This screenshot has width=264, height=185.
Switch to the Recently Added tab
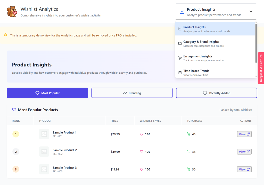click(216, 93)
